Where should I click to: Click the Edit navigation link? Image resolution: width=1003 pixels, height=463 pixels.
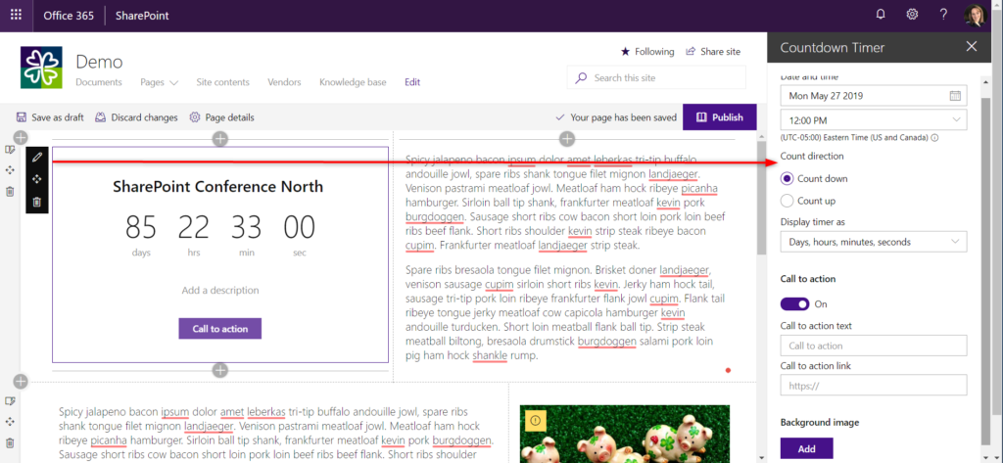tap(412, 82)
